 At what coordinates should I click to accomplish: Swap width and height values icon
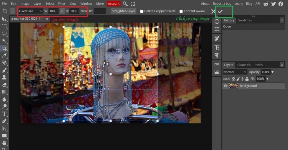[x=62, y=11]
